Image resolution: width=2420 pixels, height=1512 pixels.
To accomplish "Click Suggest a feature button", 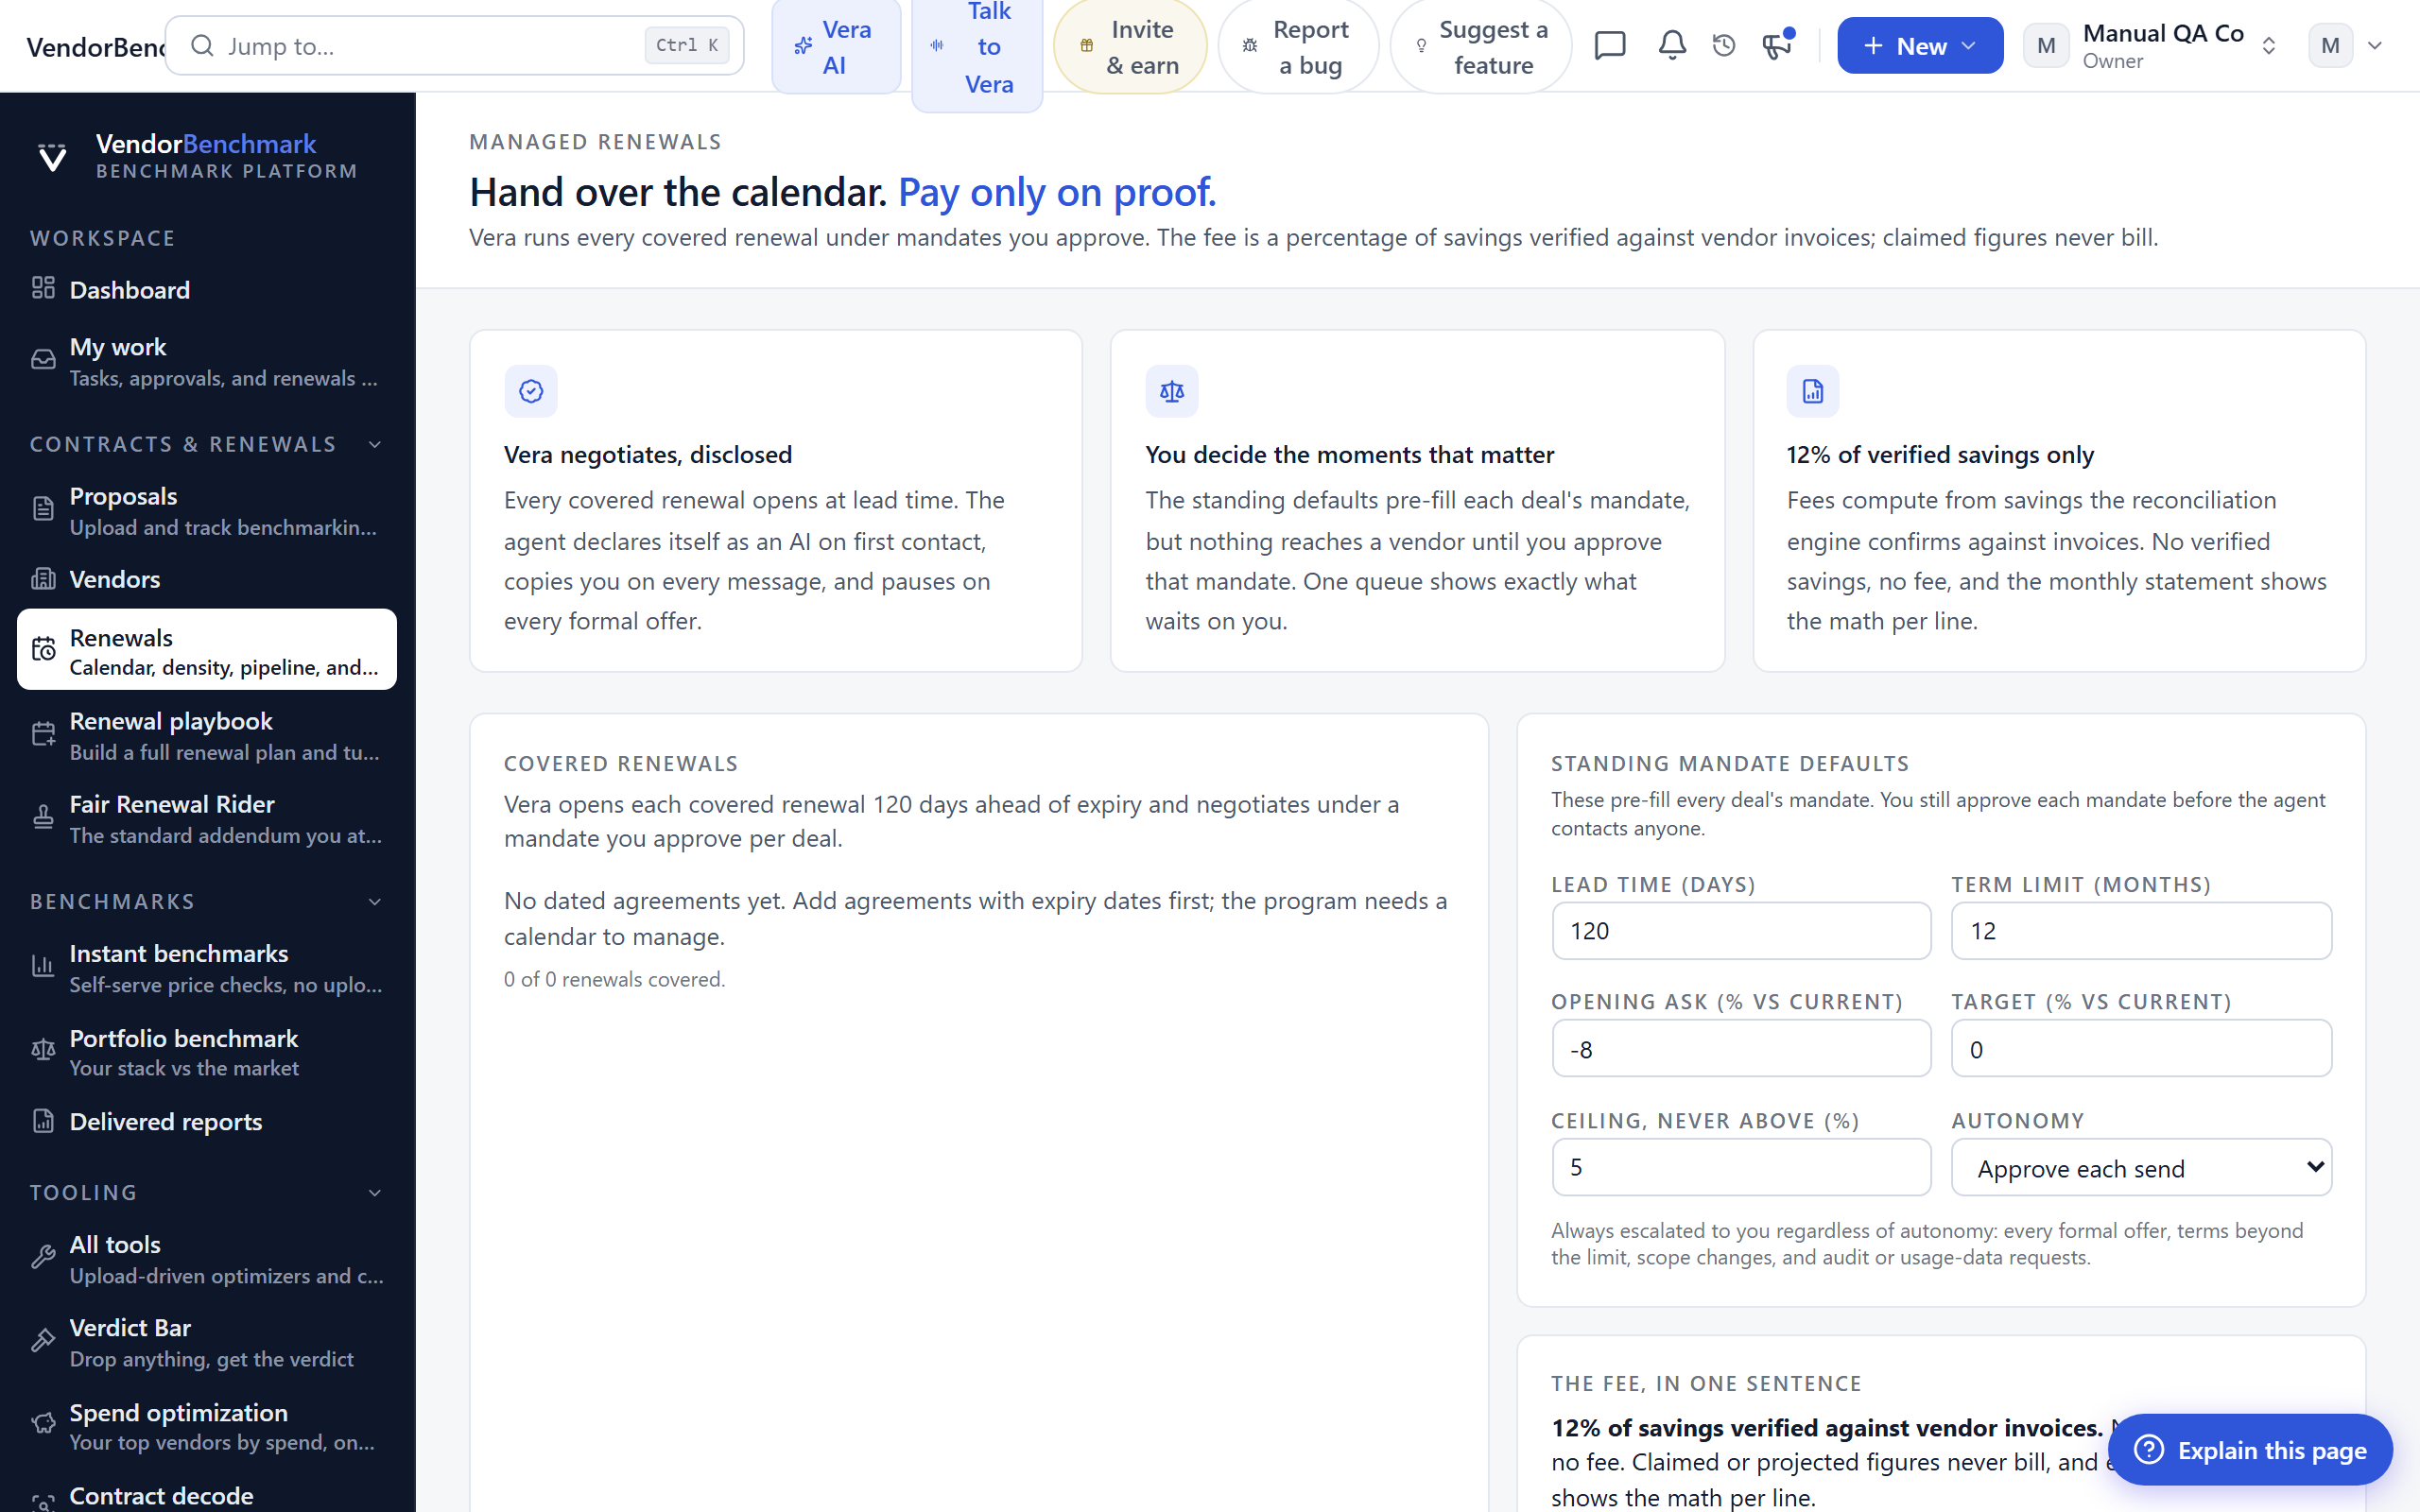I will click(x=1481, y=46).
